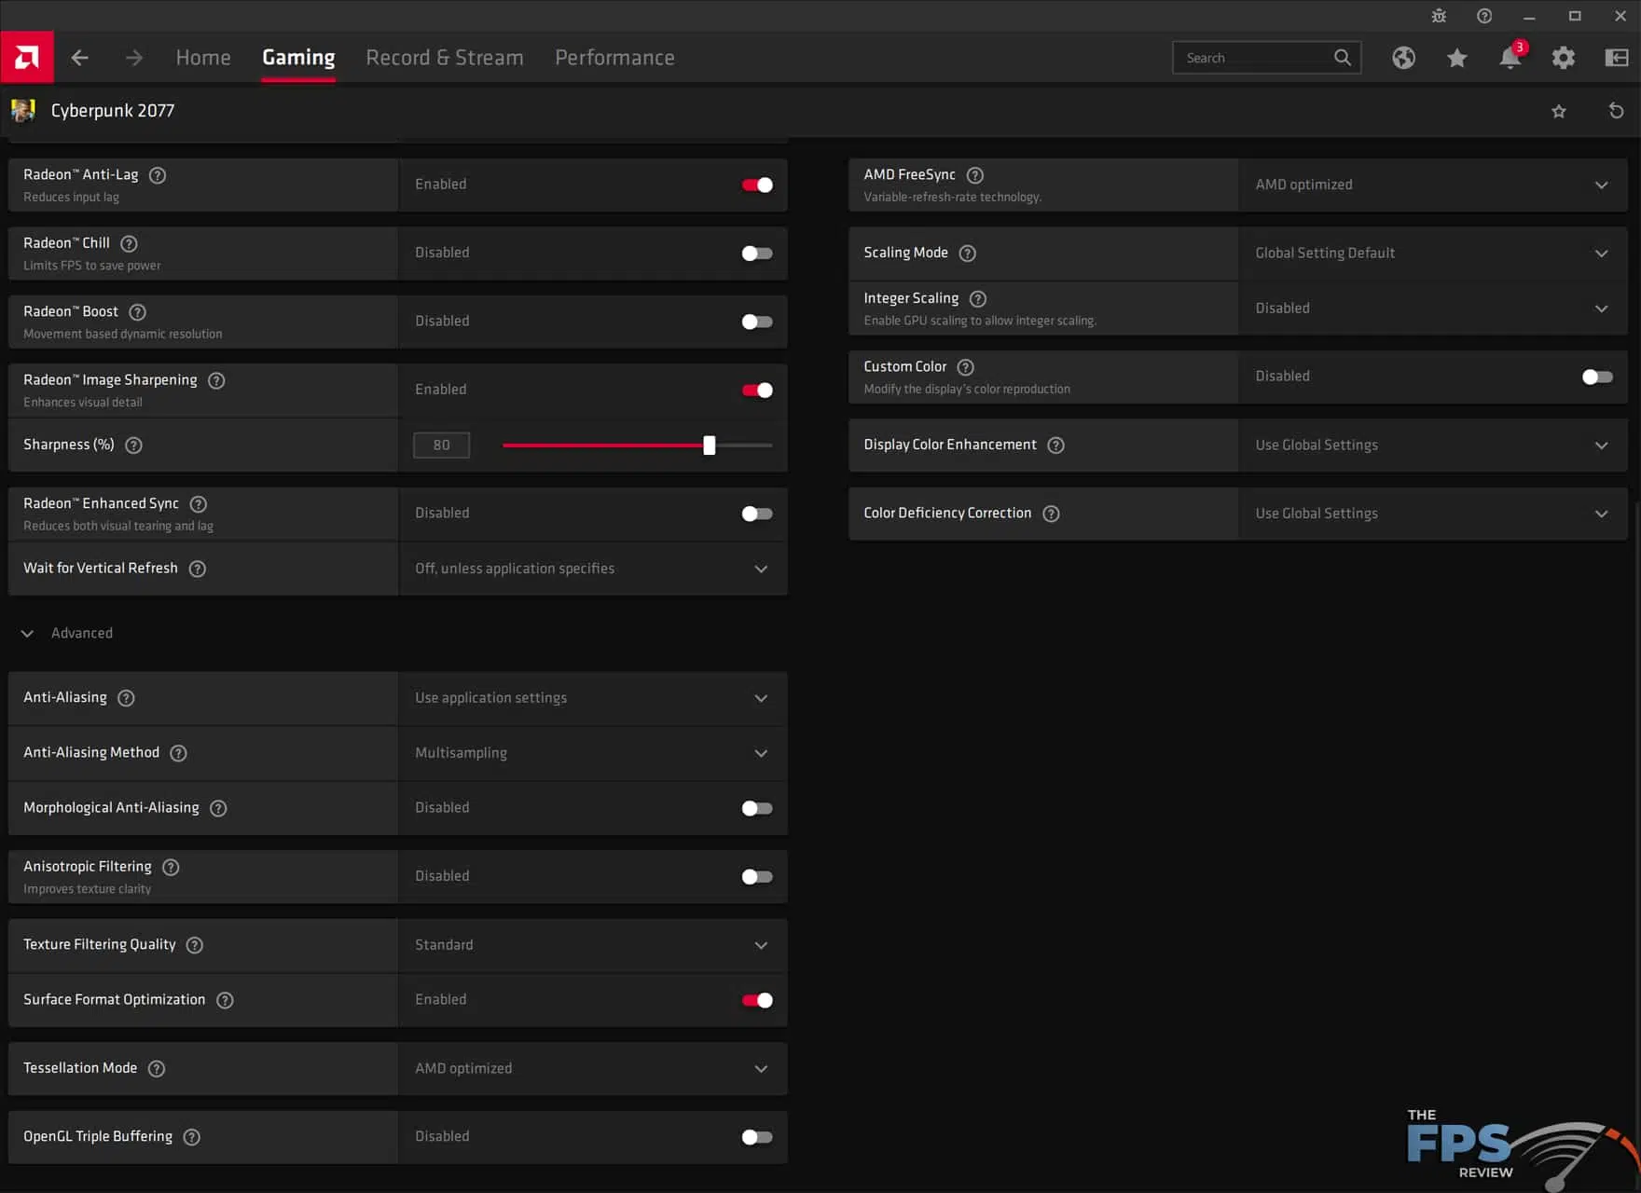Enable OpenGL Triple Buffering toggle
Viewport: 1641px width, 1193px height.
(x=757, y=1137)
